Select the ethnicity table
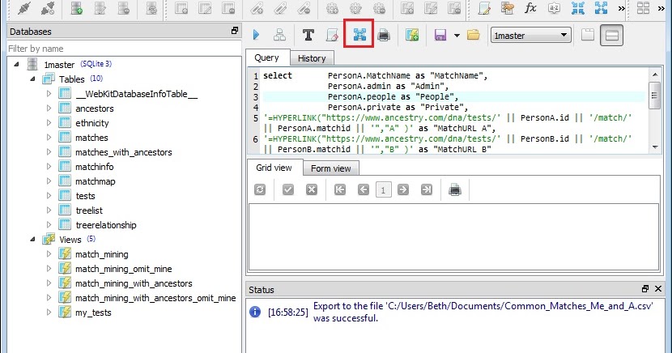Viewport: 672px width, 353px height. [92, 123]
